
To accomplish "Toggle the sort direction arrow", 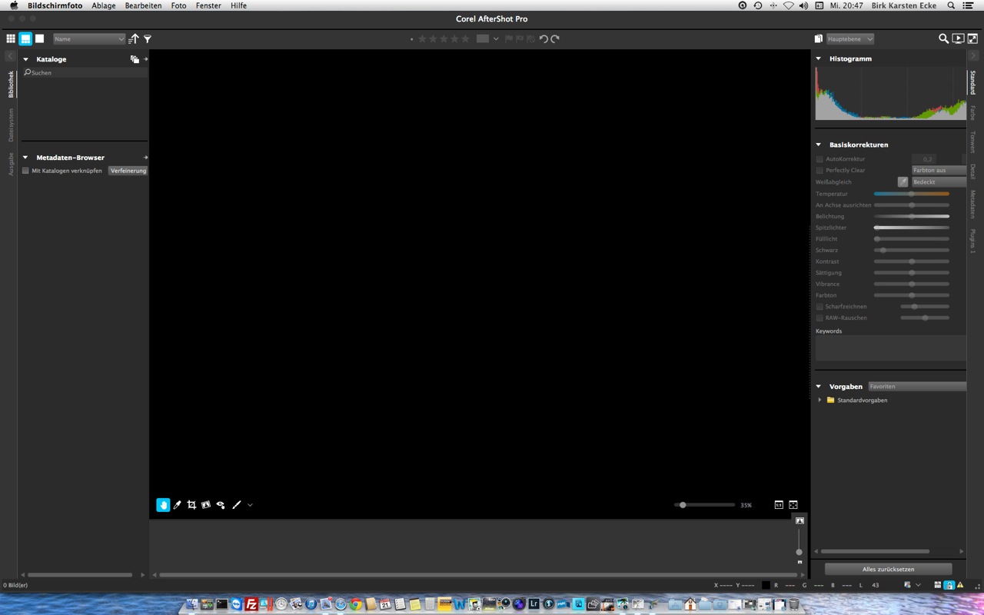I will (134, 38).
